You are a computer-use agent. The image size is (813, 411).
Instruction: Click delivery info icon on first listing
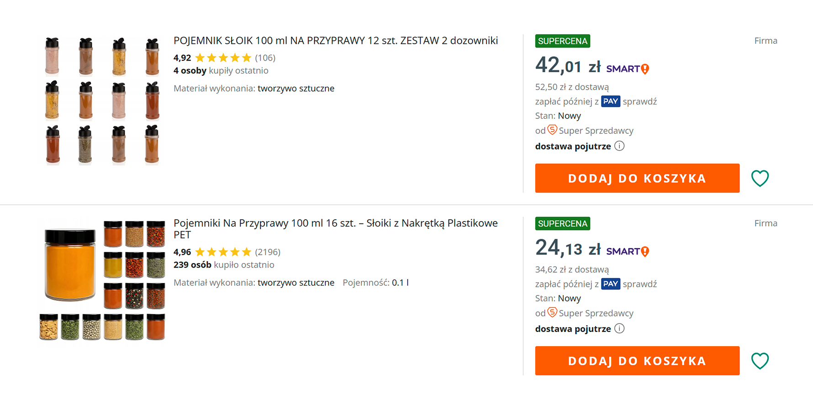[619, 146]
